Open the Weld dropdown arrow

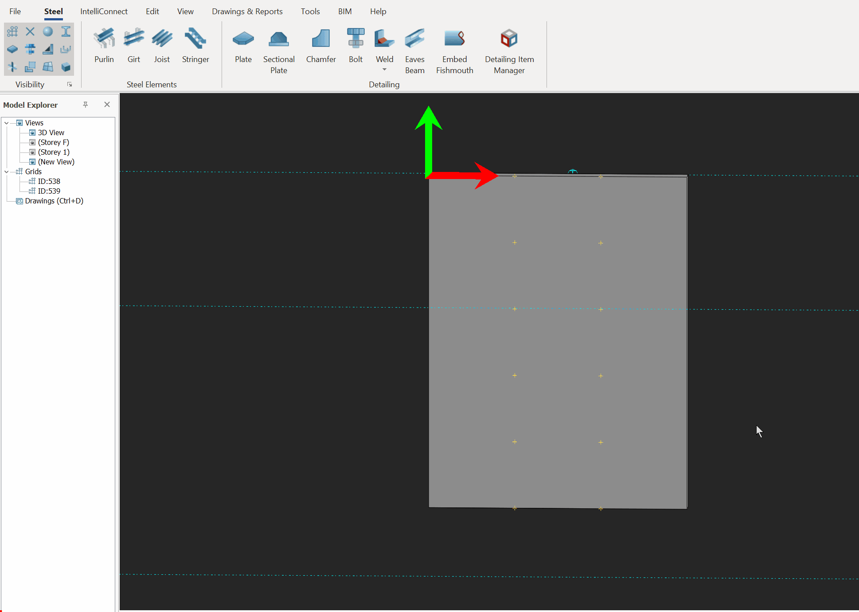(384, 70)
